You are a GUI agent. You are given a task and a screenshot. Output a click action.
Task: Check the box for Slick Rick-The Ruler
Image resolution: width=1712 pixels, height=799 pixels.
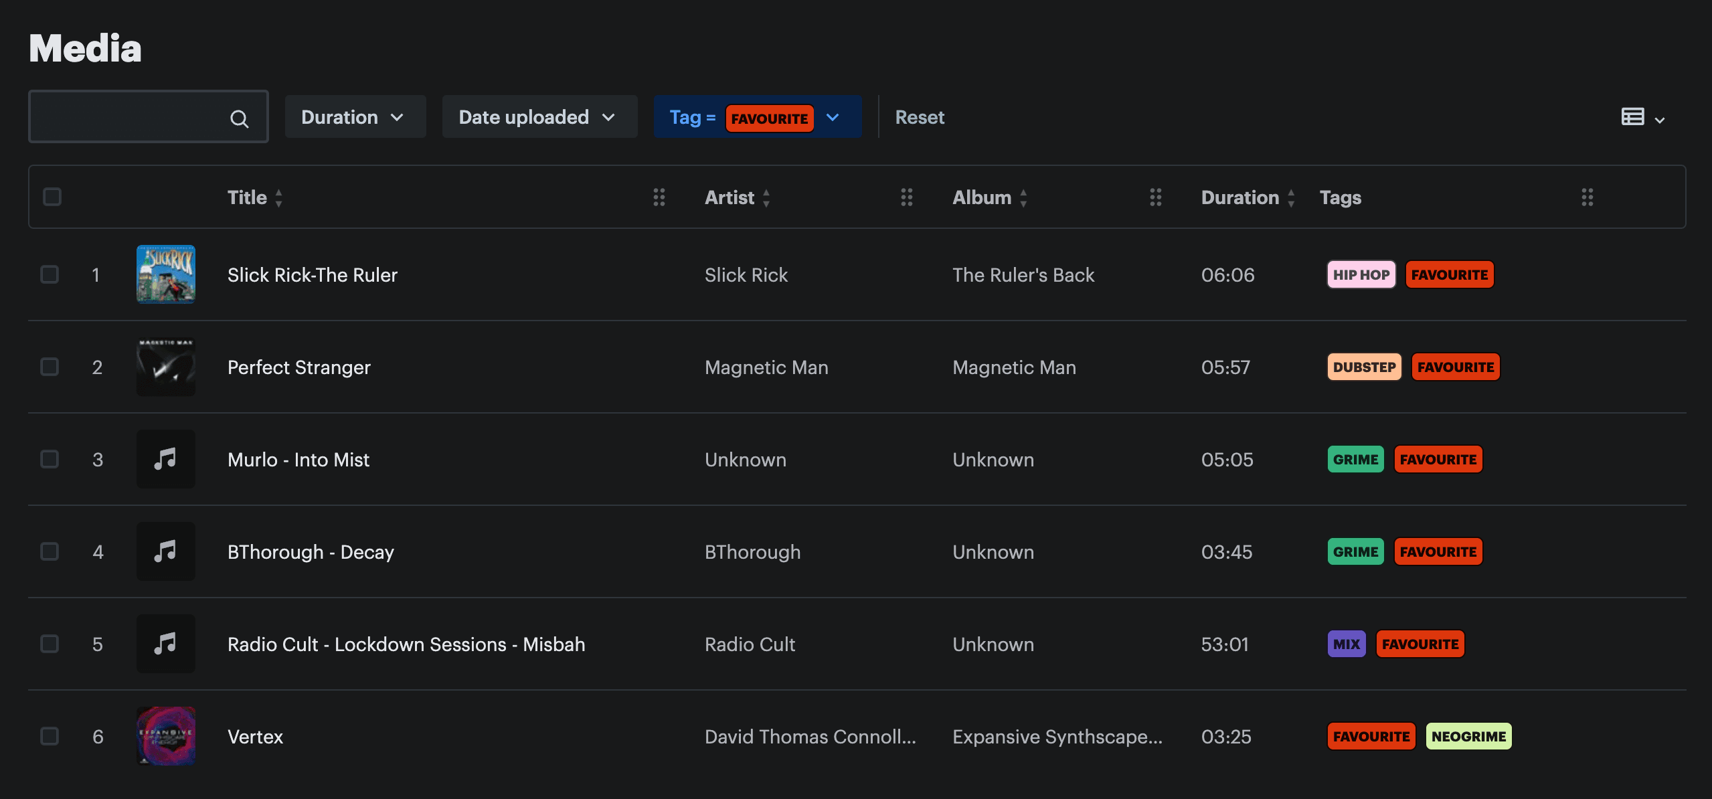point(50,274)
